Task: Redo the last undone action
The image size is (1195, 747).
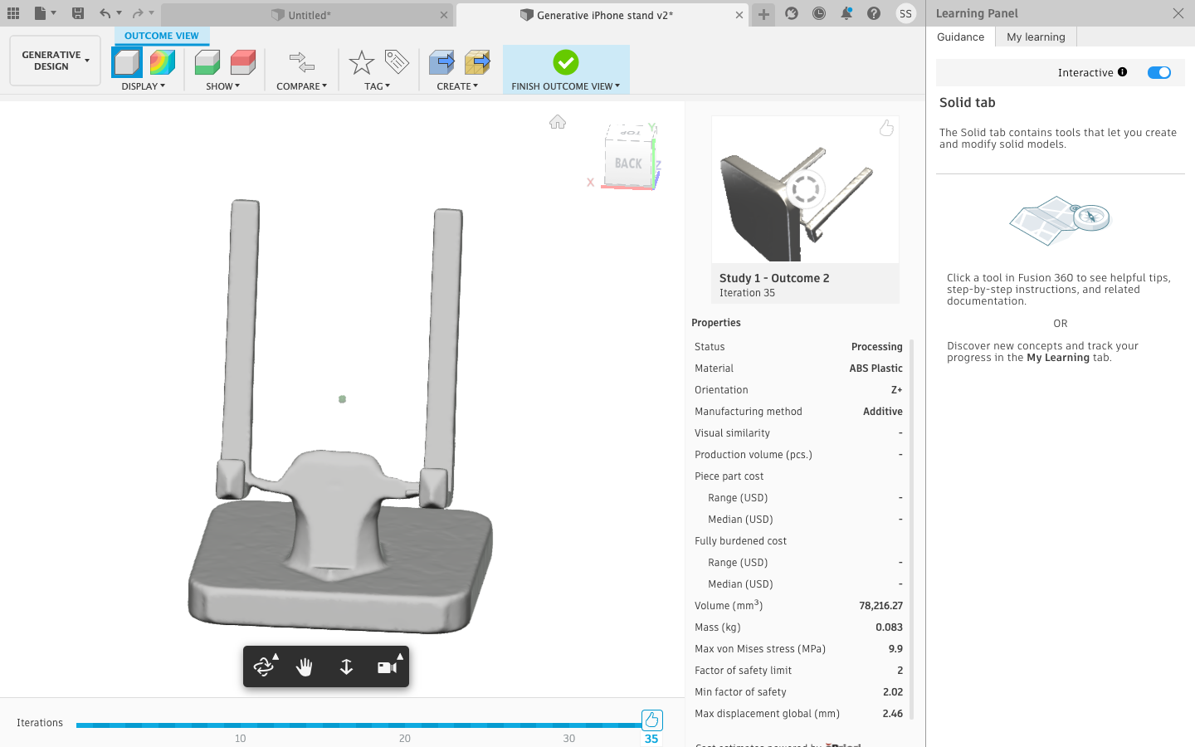Action: coord(138,13)
